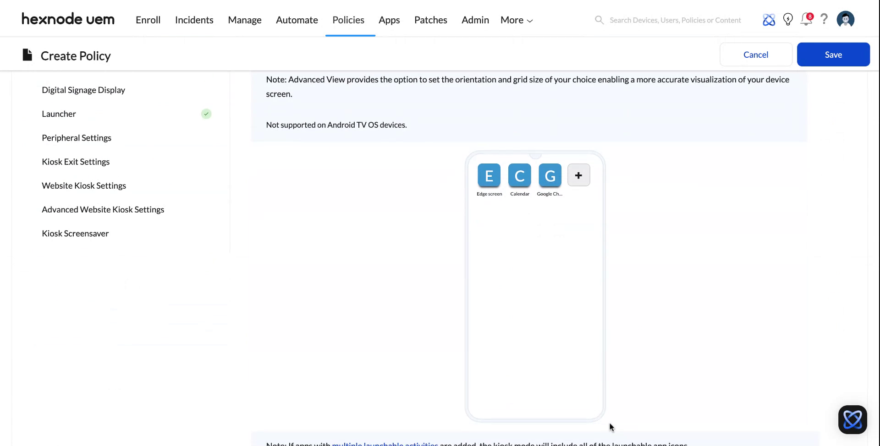Open the Create Policy document icon
Viewport: 880px width, 446px height.
click(27, 54)
